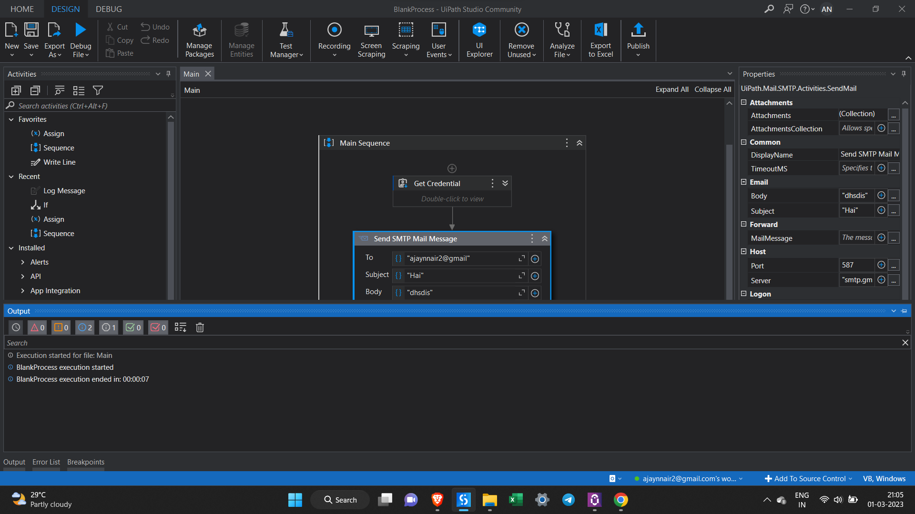The width and height of the screenshot is (915, 514).
Task: Open Test Manager menu
Action: pos(286,40)
